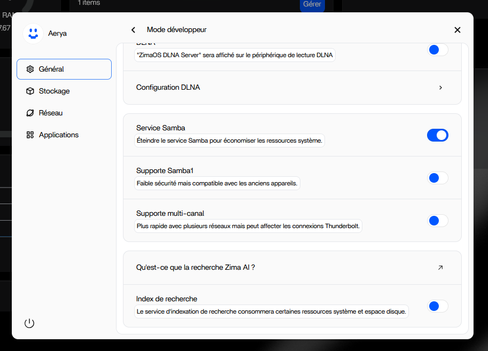The width and height of the screenshot is (488, 351).
Task: Turn on Supporte multi-canal
Action: point(438,221)
